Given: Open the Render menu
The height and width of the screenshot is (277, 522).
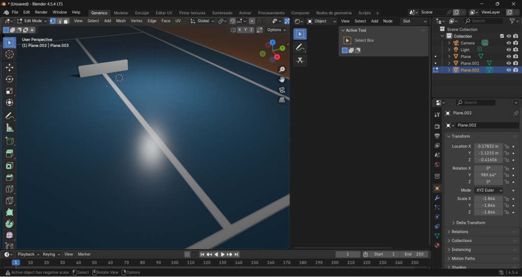Looking at the screenshot, I should 41,12.
